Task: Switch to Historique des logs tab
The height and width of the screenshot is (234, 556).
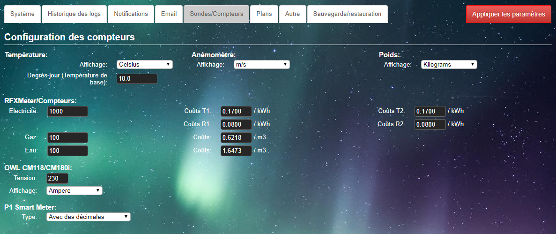Action: point(74,14)
